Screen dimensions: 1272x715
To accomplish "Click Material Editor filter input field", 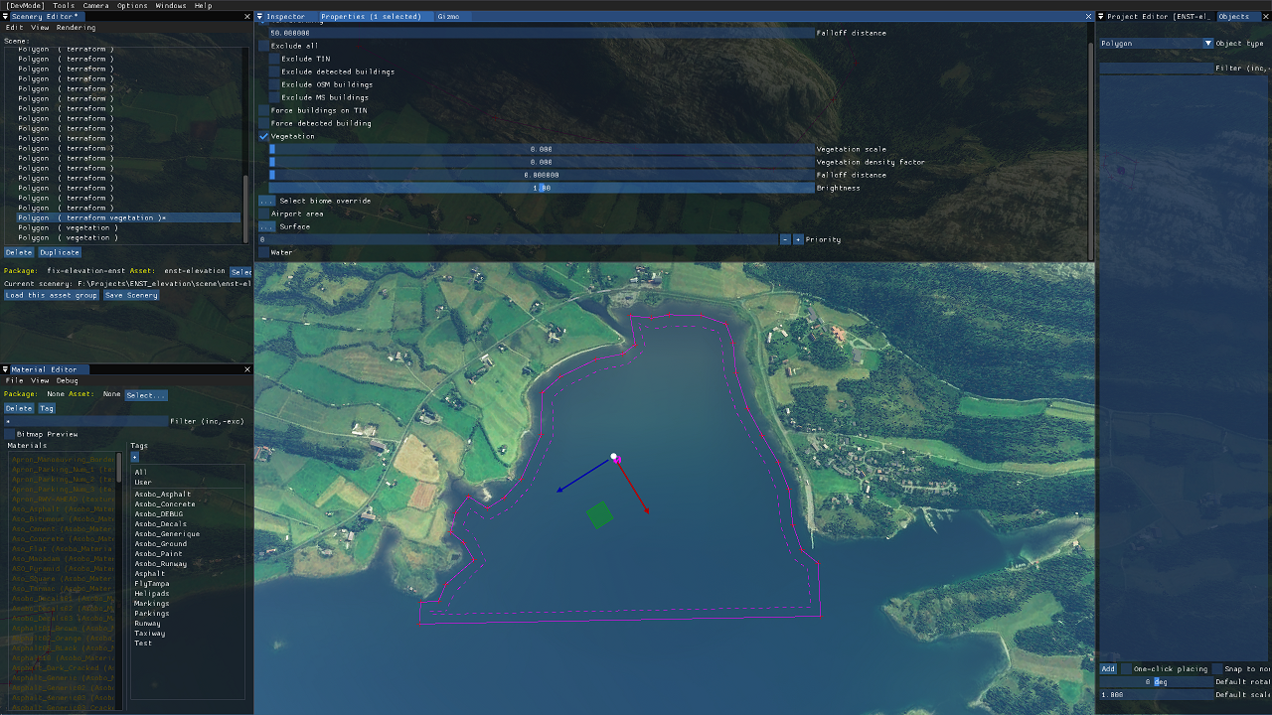I will (x=85, y=421).
